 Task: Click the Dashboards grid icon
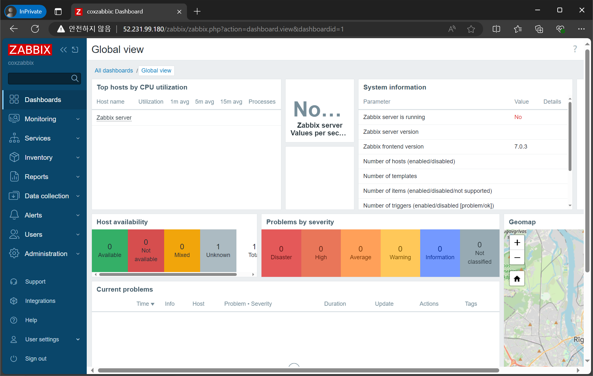14,99
